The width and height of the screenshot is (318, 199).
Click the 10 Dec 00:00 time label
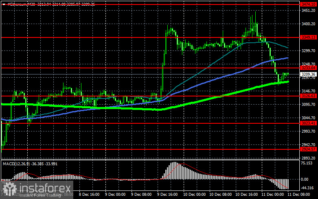[194, 195]
